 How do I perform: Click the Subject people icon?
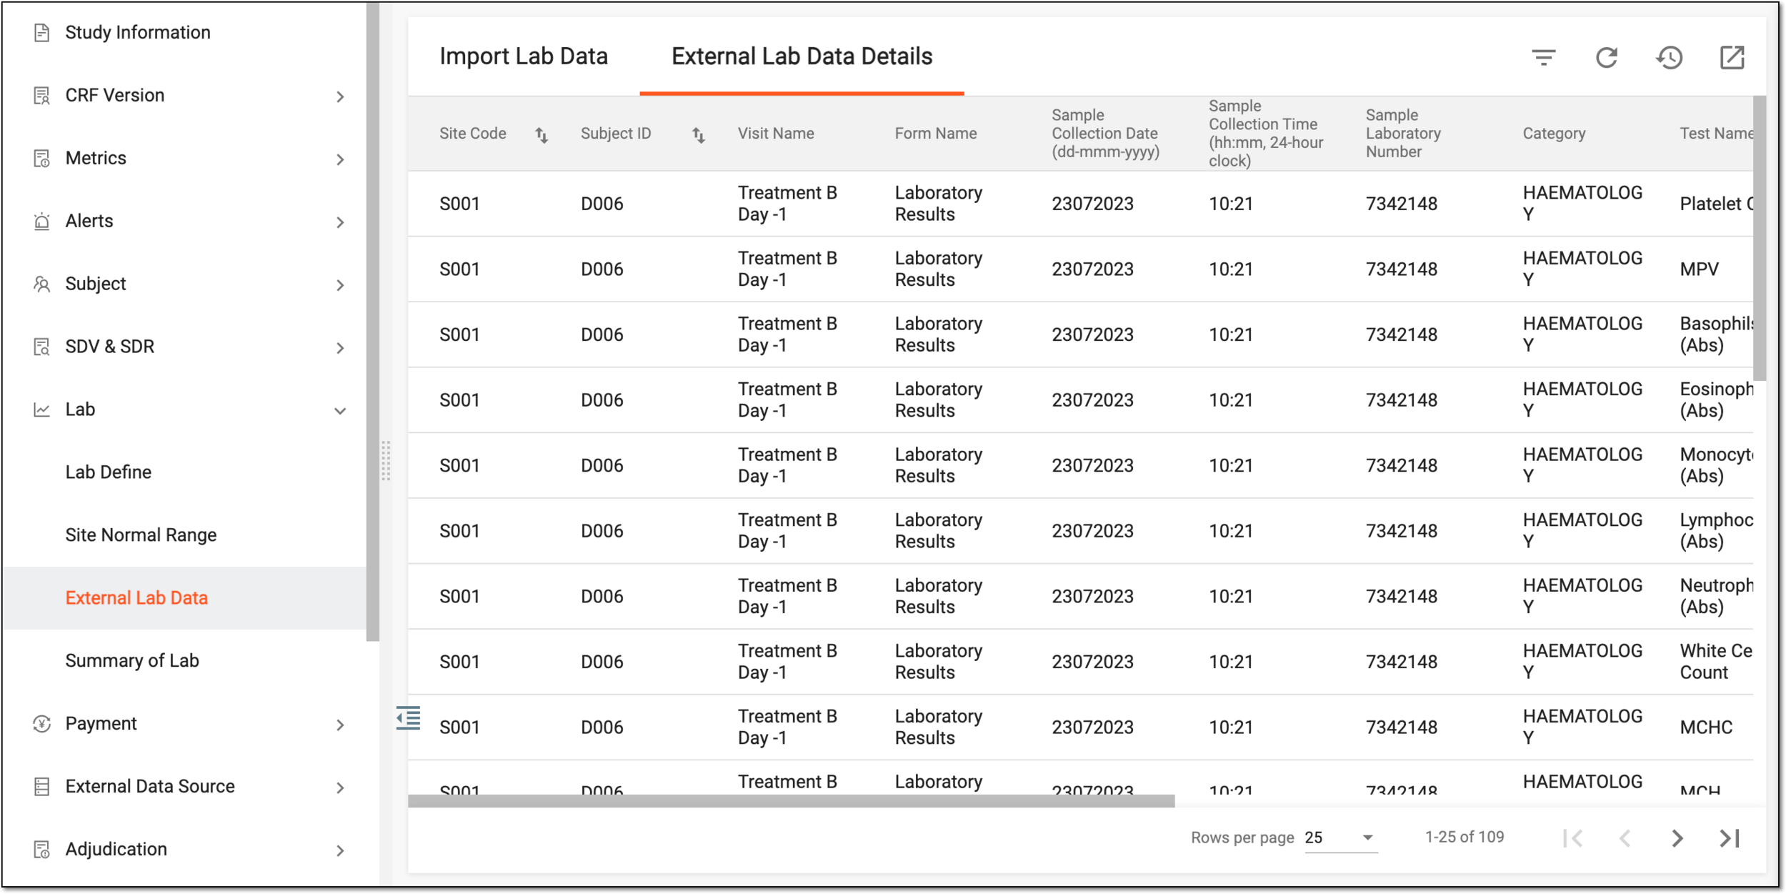(42, 284)
